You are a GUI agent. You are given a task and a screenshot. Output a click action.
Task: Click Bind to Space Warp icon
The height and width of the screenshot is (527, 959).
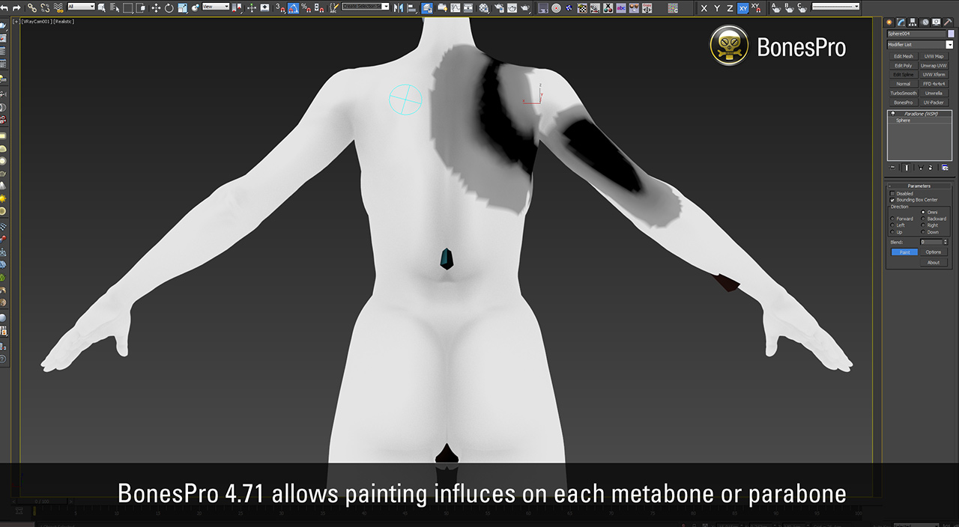pos(58,7)
